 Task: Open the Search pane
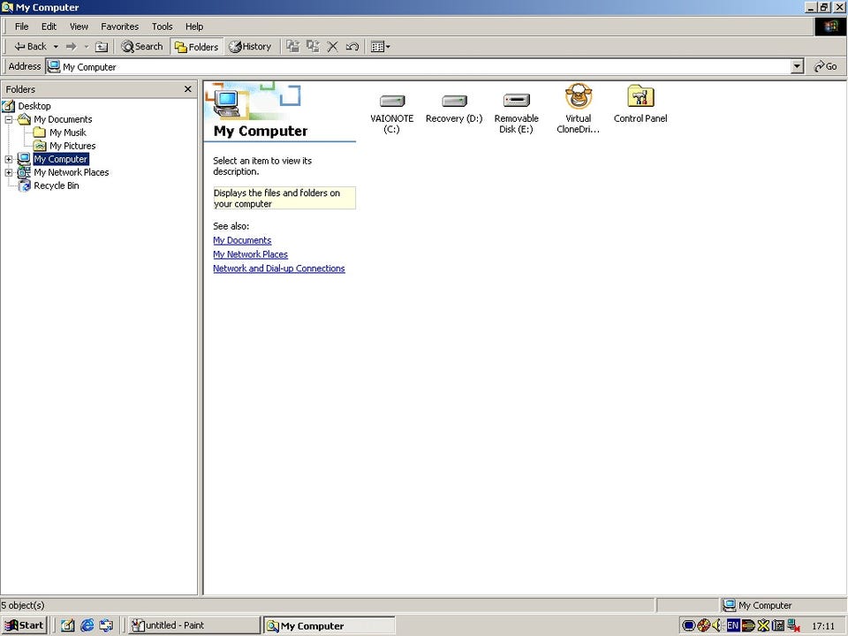point(142,47)
